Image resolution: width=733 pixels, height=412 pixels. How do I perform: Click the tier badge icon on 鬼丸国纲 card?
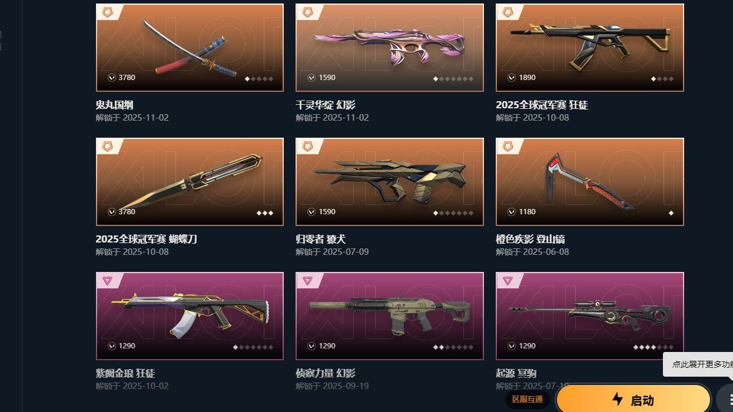tap(107, 12)
